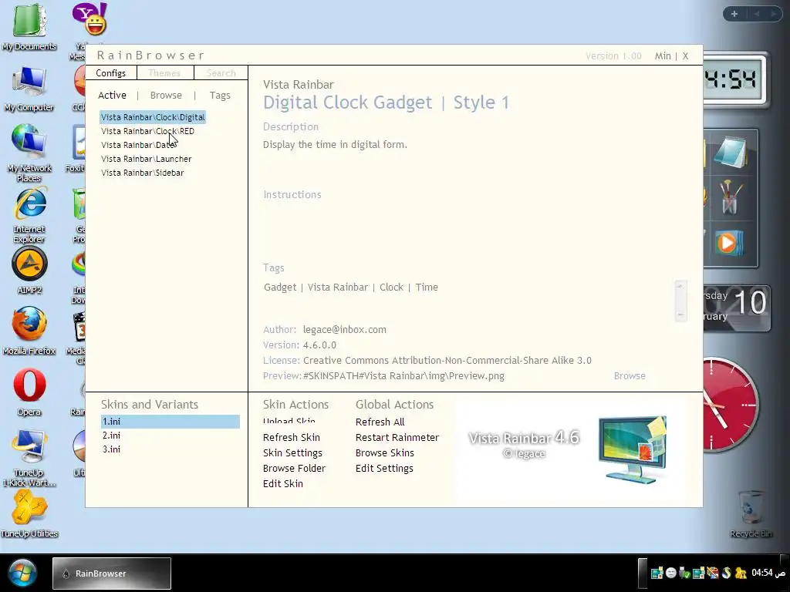Click the RainBrowser taskbar button
Viewport: 790px width, 592px height.
112,573
